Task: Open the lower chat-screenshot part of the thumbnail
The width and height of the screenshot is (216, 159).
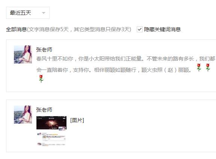Action: [51, 138]
